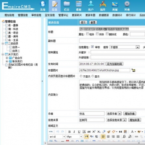
Task: Click the editor undo arrow
Action: pos(58,132)
